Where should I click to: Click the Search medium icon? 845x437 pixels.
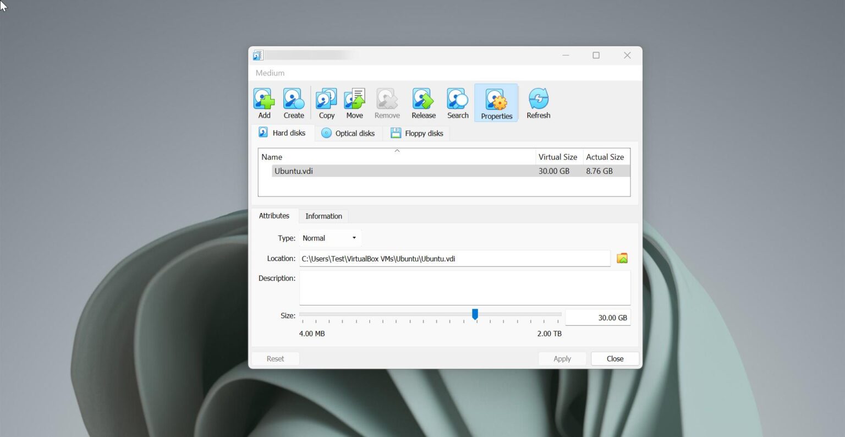click(x=457, y=102)
